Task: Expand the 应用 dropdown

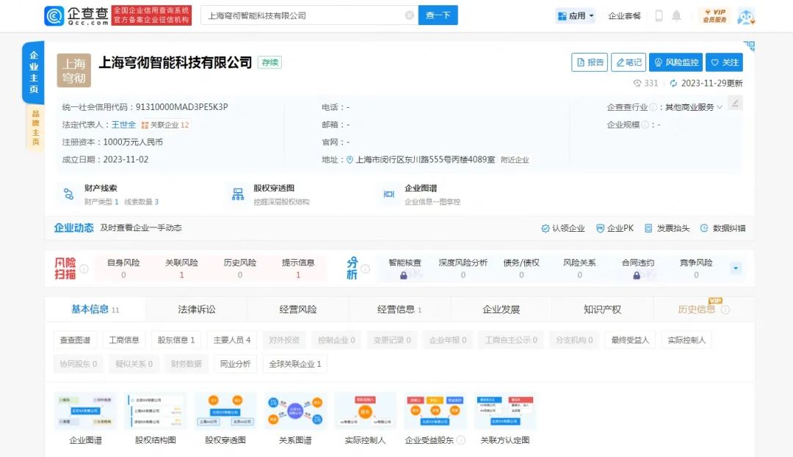Action: (x=576, y=15)
